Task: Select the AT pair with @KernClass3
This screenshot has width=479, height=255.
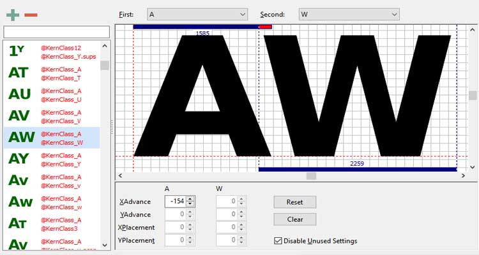Action: (x=52, y=224)
